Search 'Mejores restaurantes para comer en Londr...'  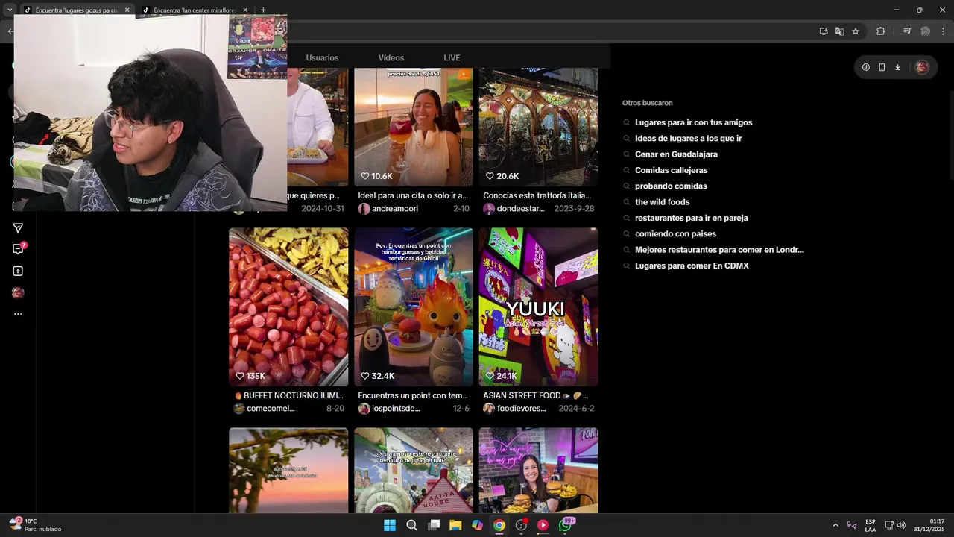click(x=719, y=250)
